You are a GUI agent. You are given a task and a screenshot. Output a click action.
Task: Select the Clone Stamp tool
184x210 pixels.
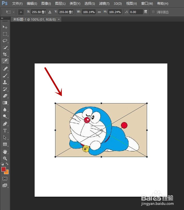pos(5,82)
